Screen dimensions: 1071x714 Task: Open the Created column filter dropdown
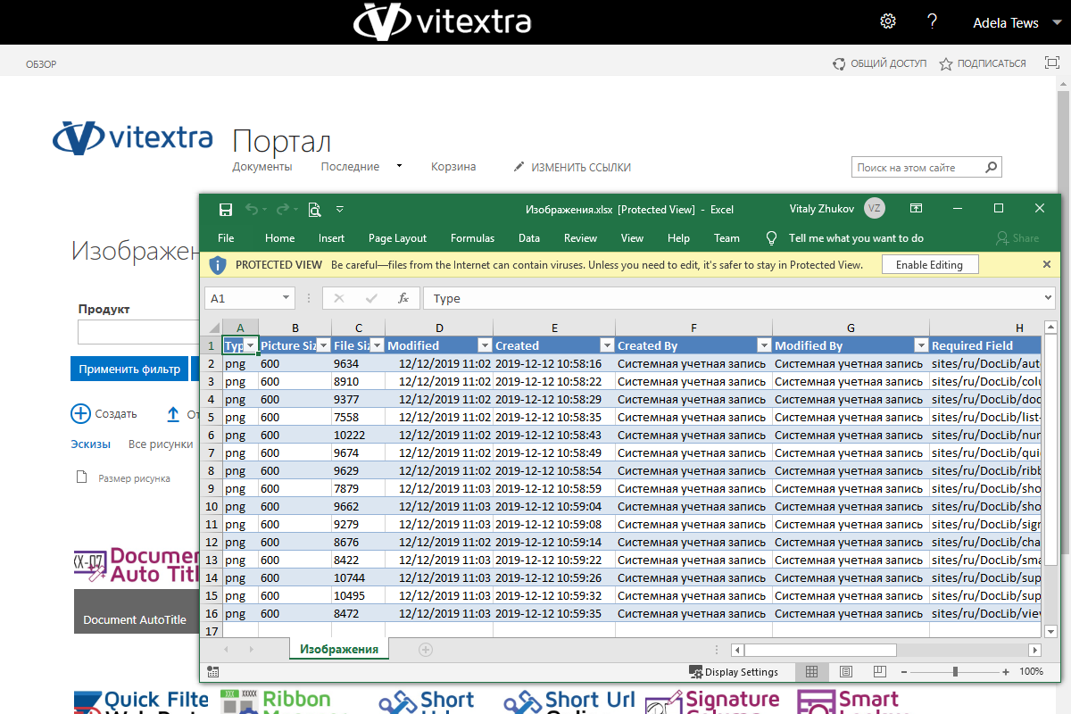pyautogui.click(x=607, y=345)
